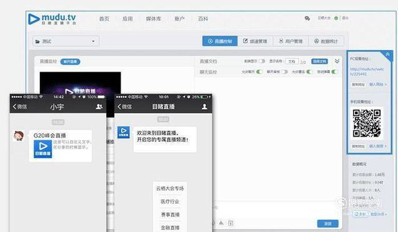This screenshot has height=232, width=398.
Task: Select the 用户管理 tab
Action: pos(291,41)
